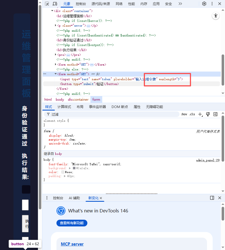Open the 计算样式 tab

[x=64, y=107]
